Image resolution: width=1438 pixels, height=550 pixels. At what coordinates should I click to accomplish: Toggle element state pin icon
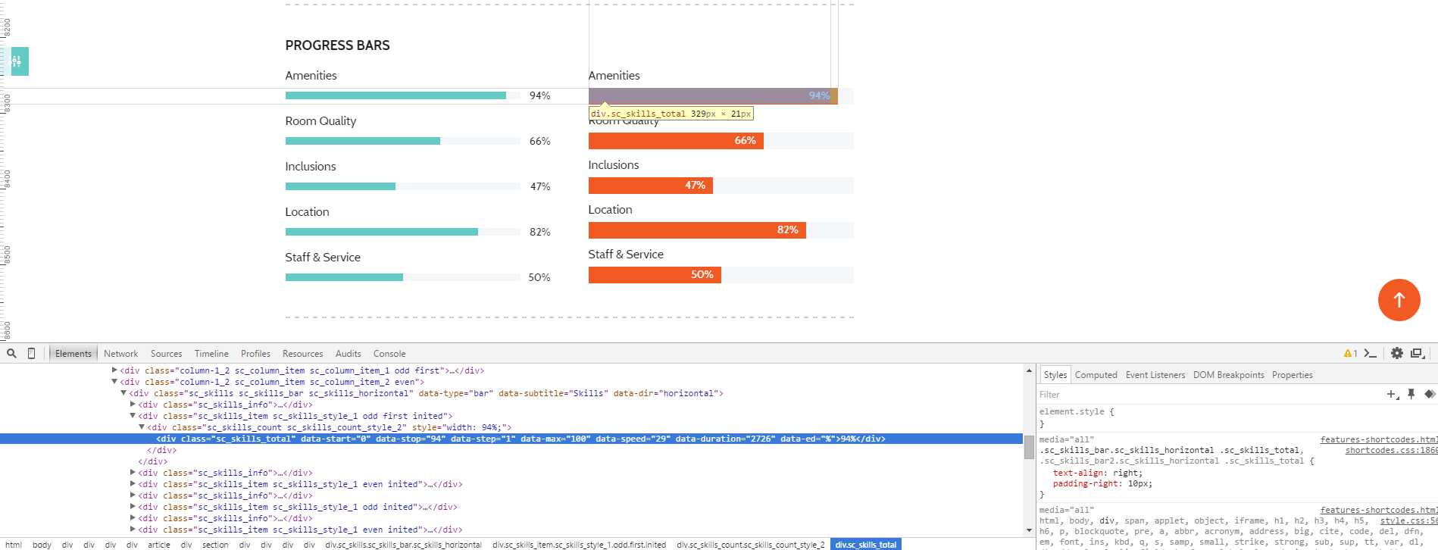pyautogui.click(x=1411, y=394)
